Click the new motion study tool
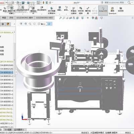134x134 pixels. pos(74,11)
